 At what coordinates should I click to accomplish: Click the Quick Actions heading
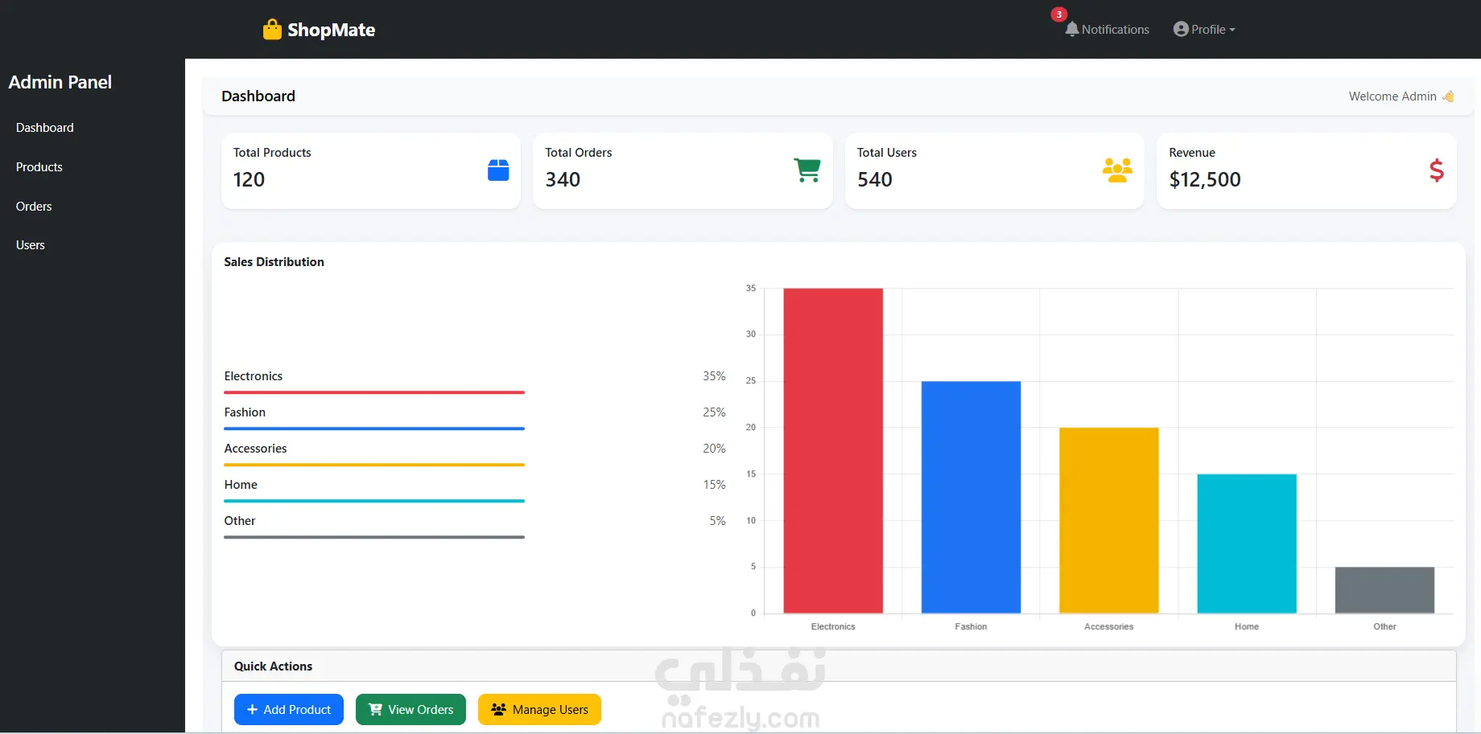tap(274, 666)
